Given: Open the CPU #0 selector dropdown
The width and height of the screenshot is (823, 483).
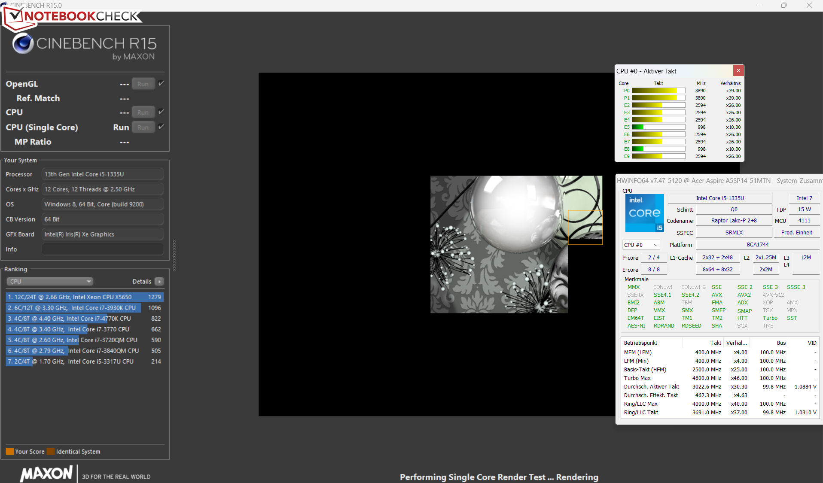Looking at the screenshot, I should click(640, 245).
